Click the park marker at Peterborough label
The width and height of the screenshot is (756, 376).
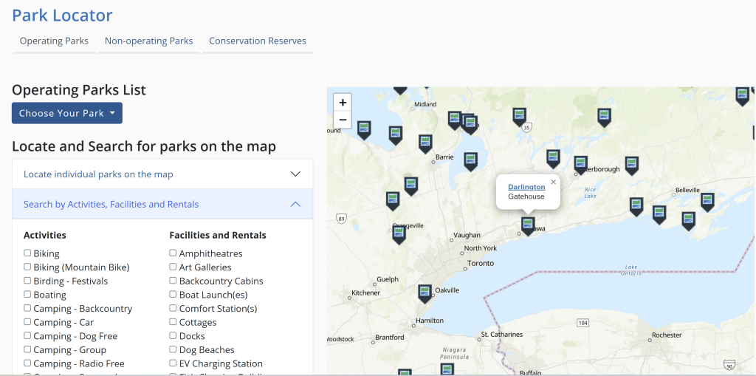pos(580,165)
